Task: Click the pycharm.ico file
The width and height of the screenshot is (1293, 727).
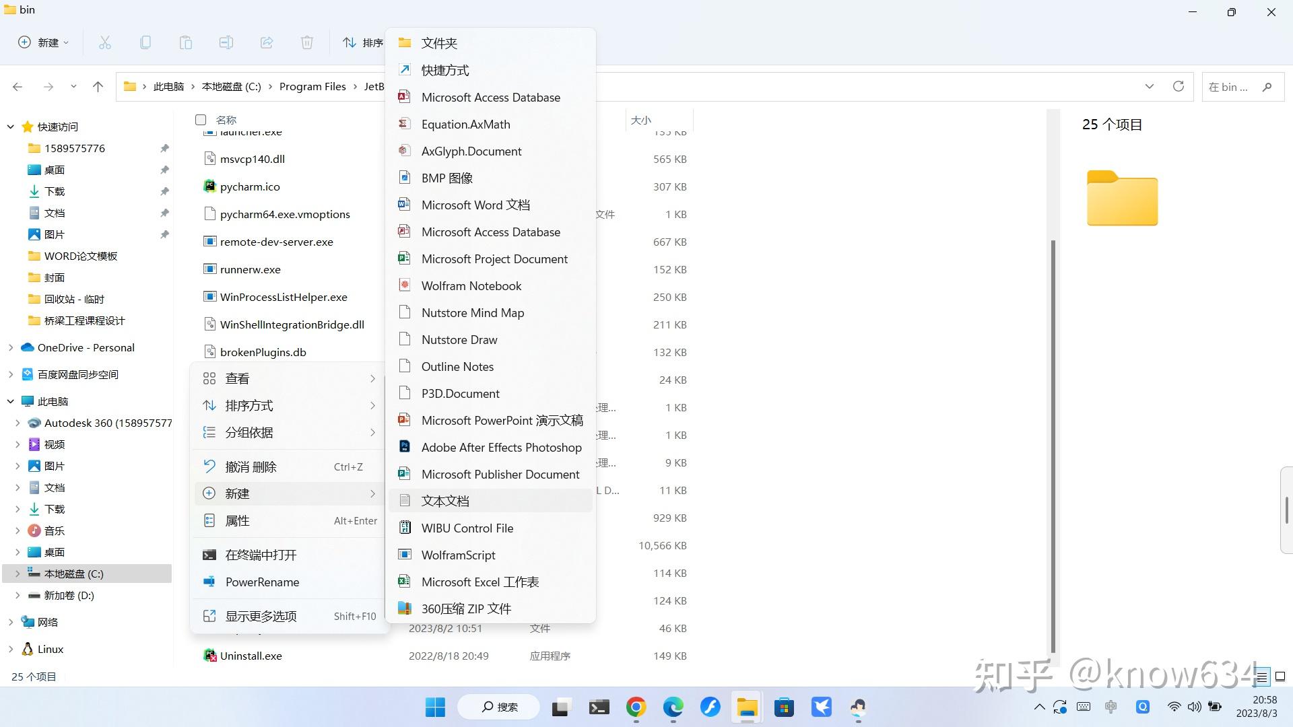Action: click(x=250, y=186)
